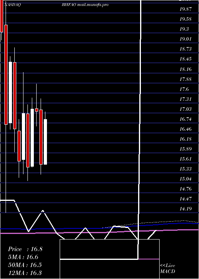The width and height of the screenshot is (199, 279).
Task: Click the 14.19 price axis label
Action: 185,209
